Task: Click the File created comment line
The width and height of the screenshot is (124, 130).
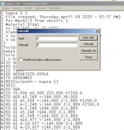Action: (61, 17)
